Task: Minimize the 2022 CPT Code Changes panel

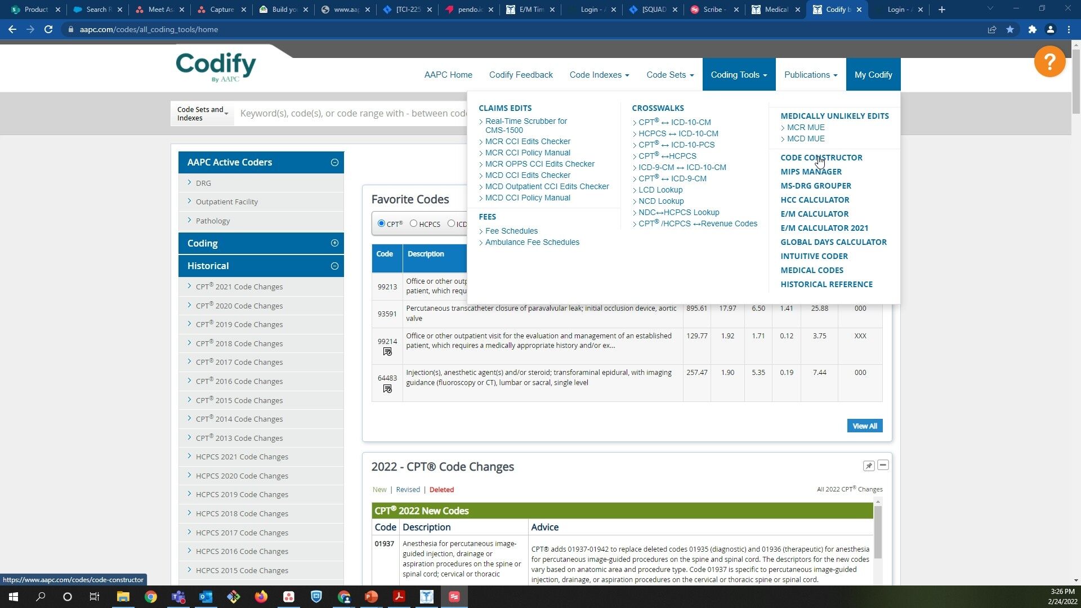Action: (x=883, y=465)
